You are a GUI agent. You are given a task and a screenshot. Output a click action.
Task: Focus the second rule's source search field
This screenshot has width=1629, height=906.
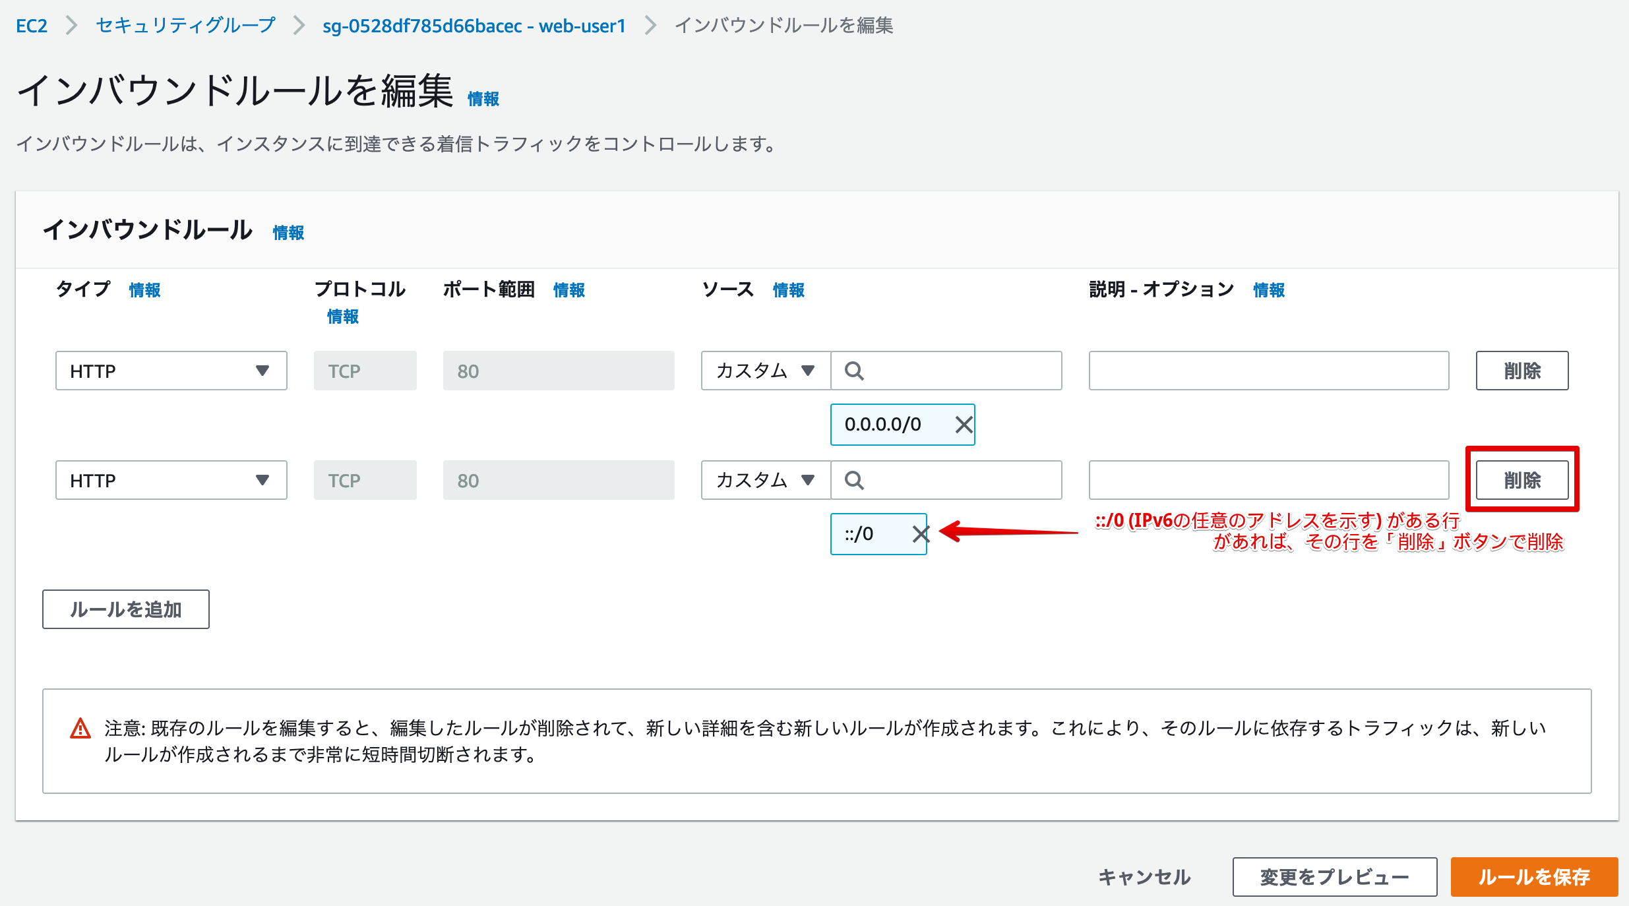pyautogui.click(x=946, y=480)
